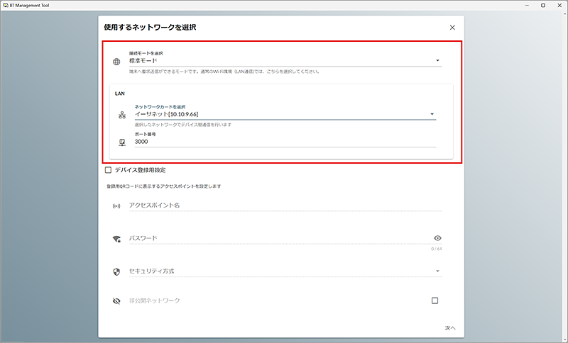This screenshot has width=568, height=343.
Task: Click the パスワード input field
Action: (x=277, y=239)
